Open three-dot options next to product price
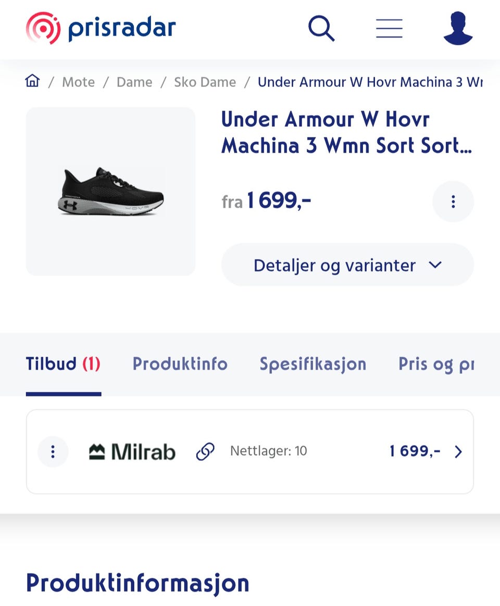This screenshot has width=500, height=606. (x=453, y=201)
